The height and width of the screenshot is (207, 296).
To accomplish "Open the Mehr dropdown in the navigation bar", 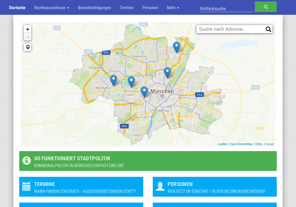I will tap(173, 8).
